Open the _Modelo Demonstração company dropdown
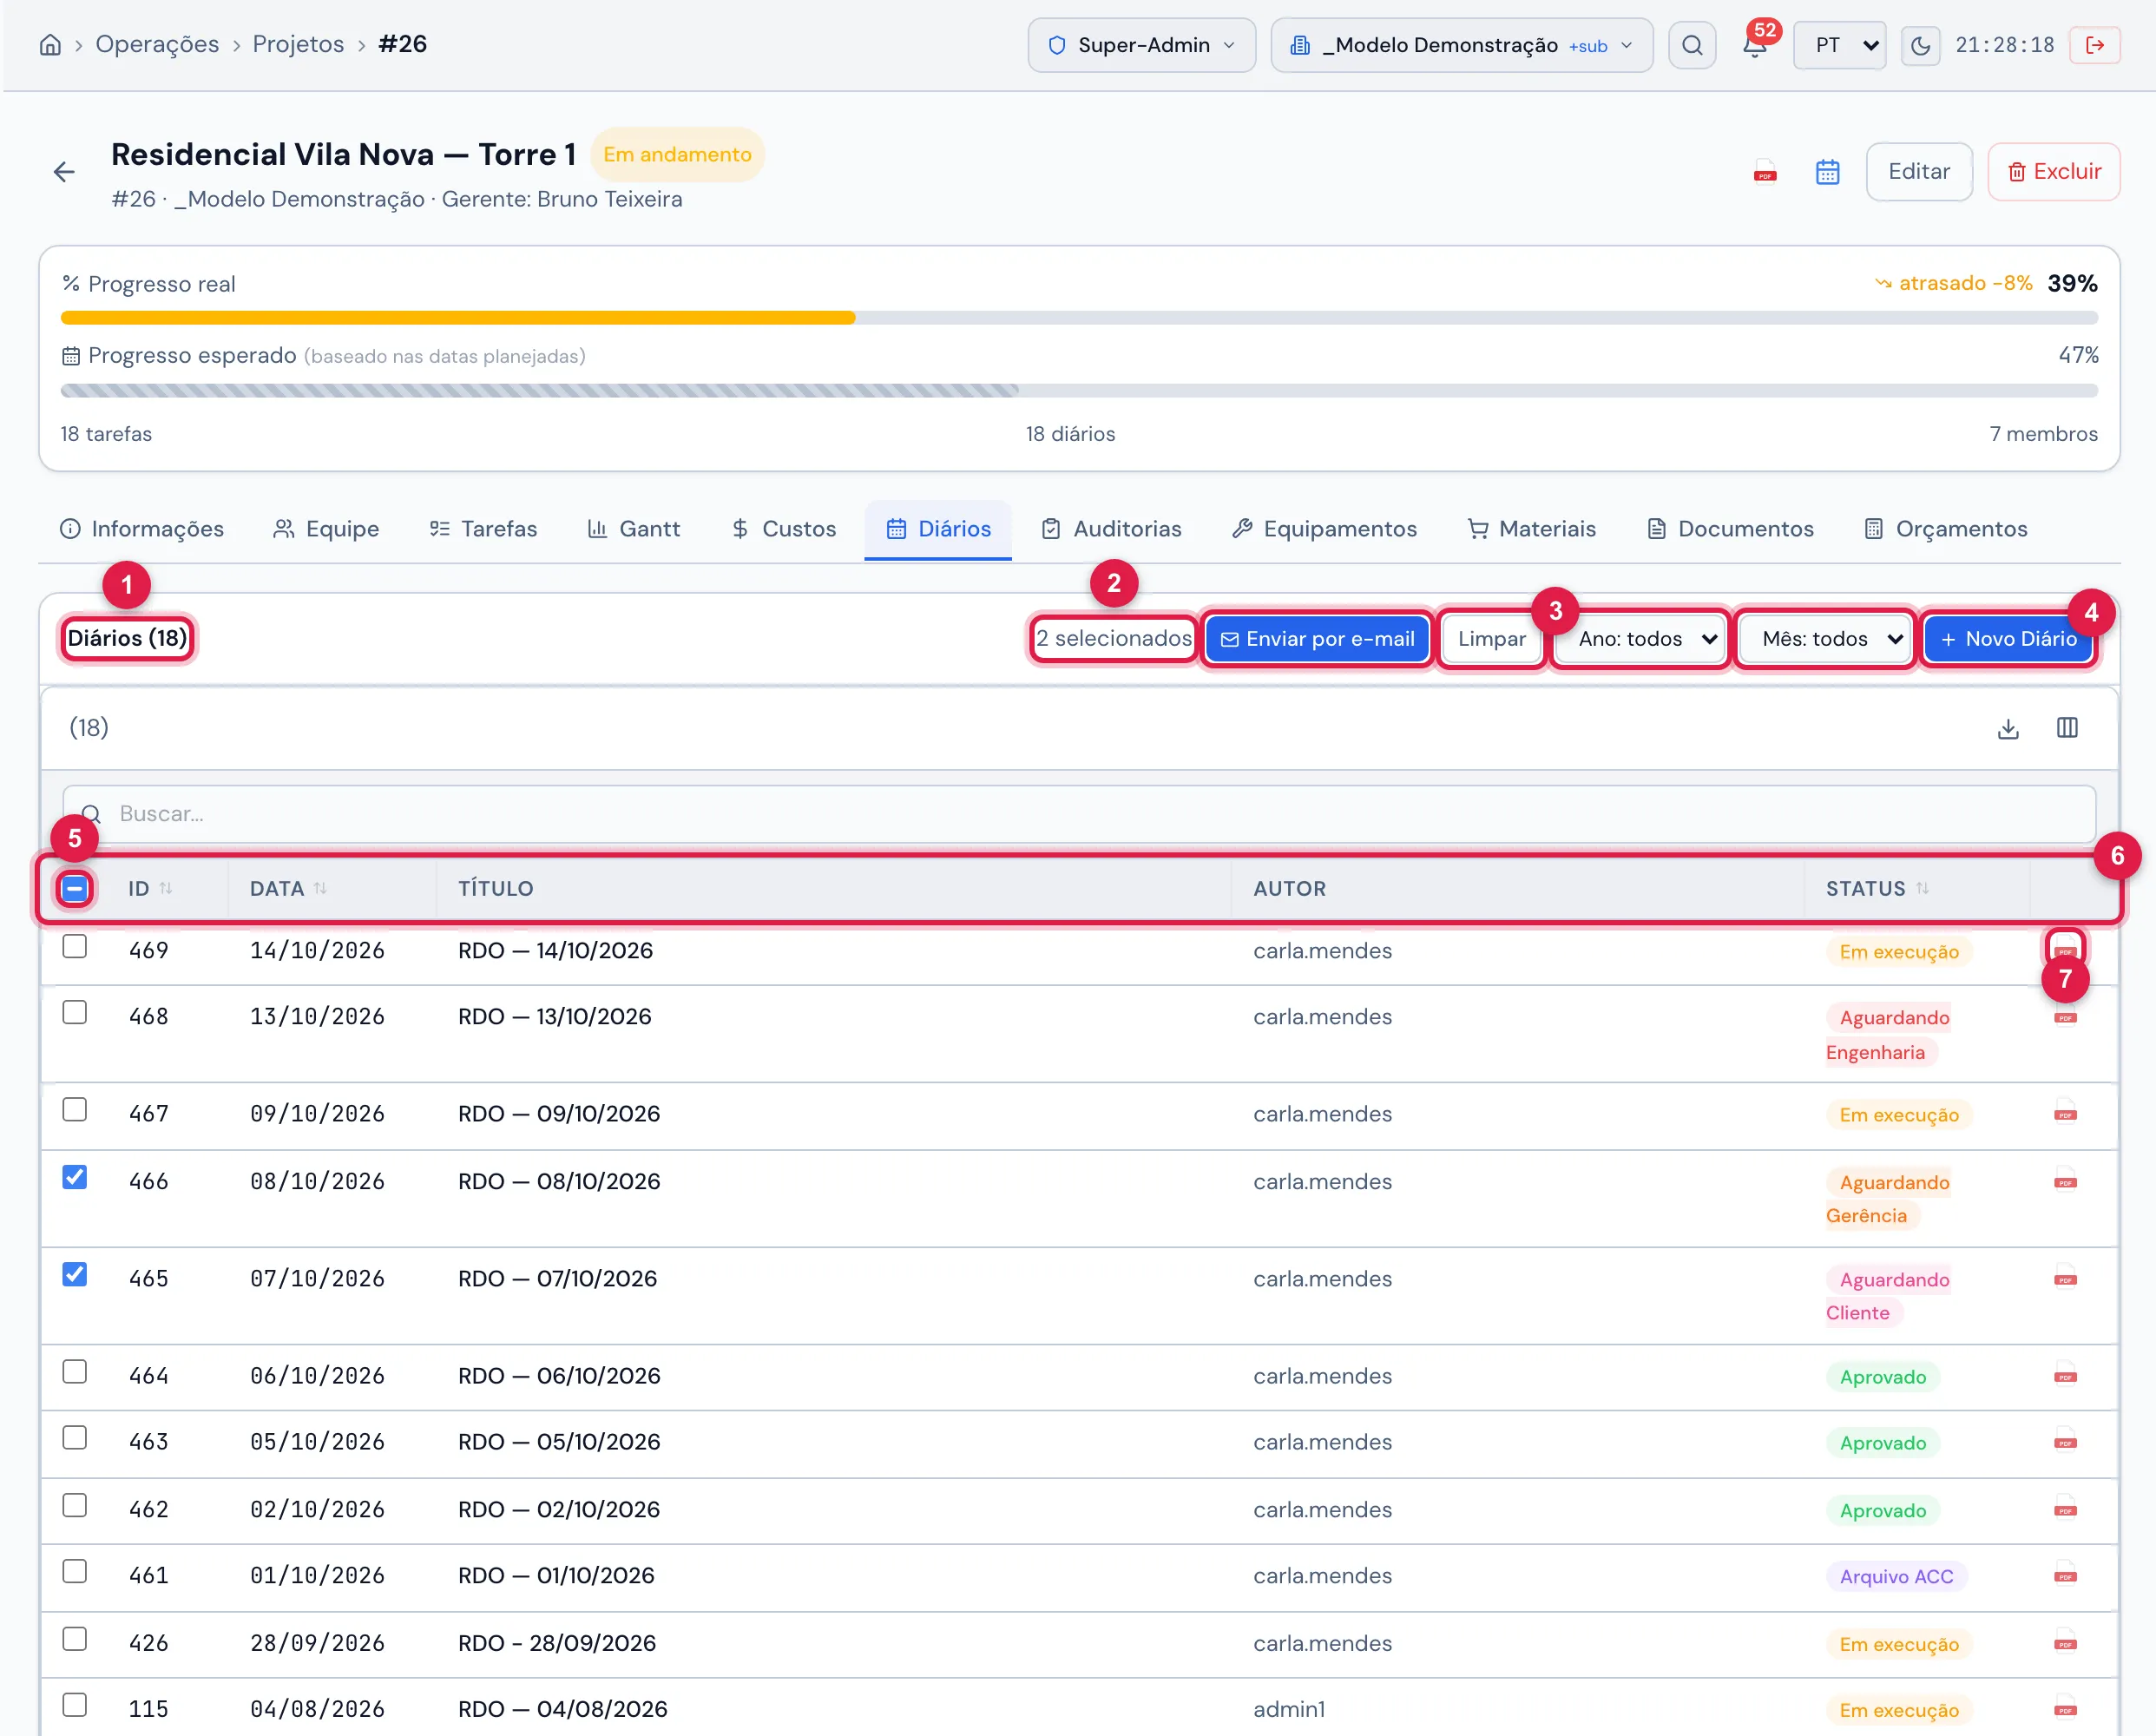 click(1461, 45)
